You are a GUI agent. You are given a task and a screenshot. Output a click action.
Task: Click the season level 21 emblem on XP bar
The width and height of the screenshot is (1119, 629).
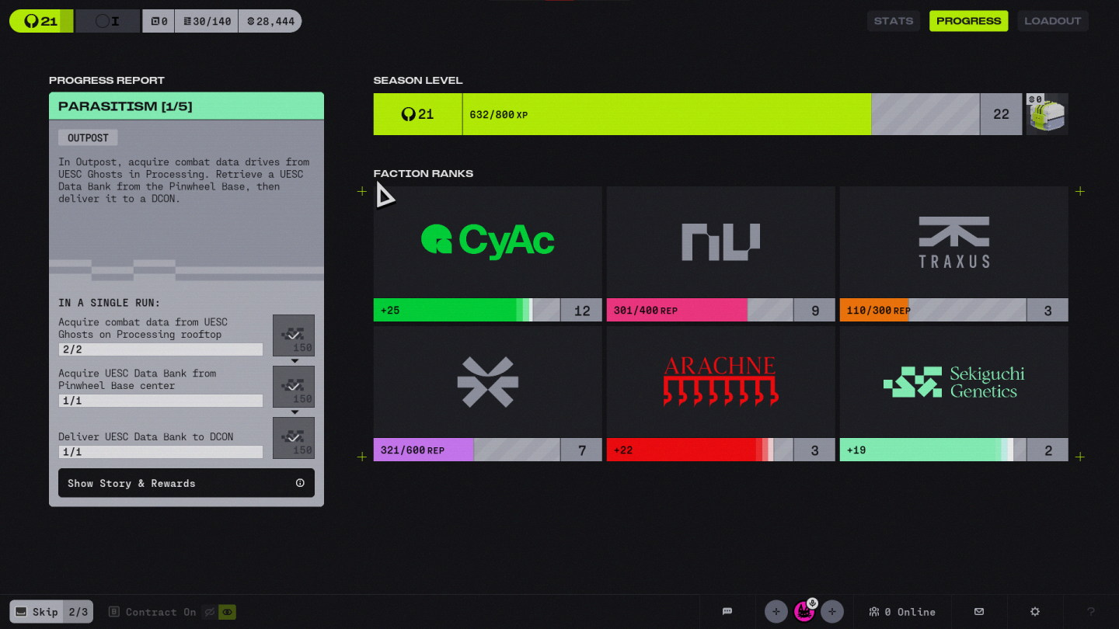point(418,114)
